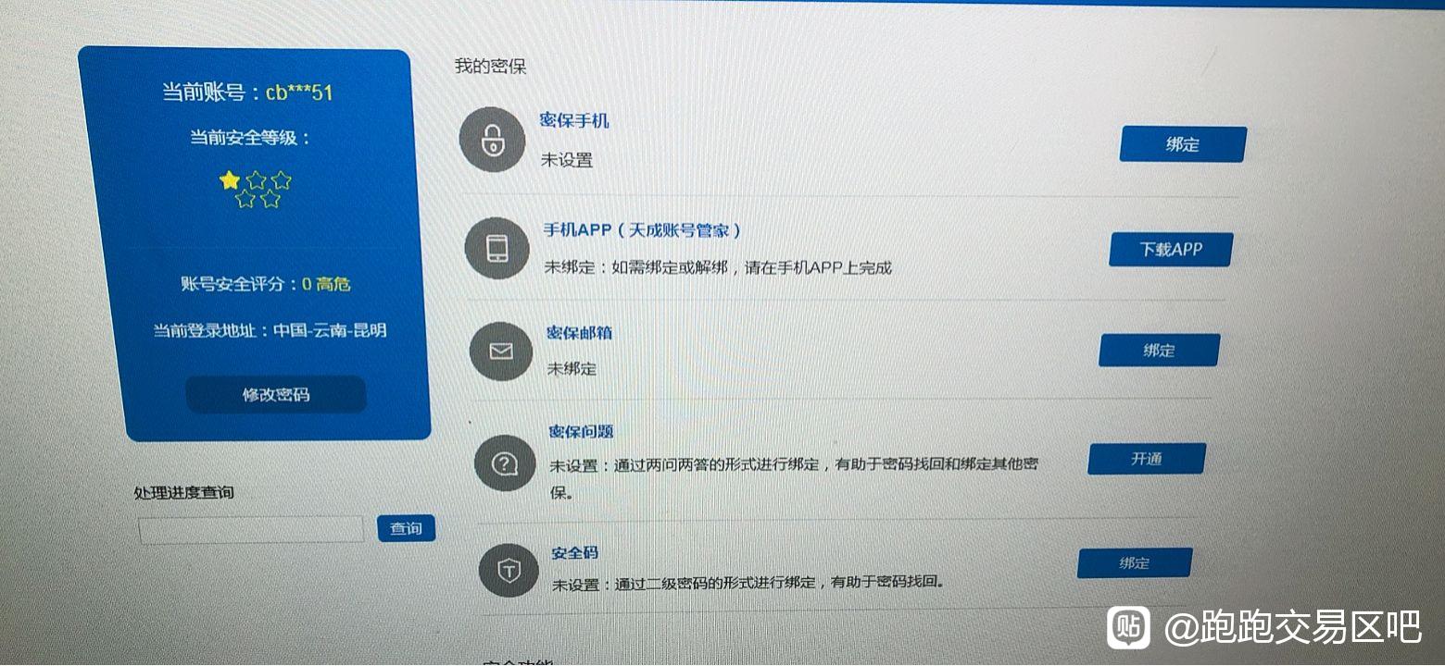Click the 修改密码 button
1445x666 pixels.
[x=276, y=395]
